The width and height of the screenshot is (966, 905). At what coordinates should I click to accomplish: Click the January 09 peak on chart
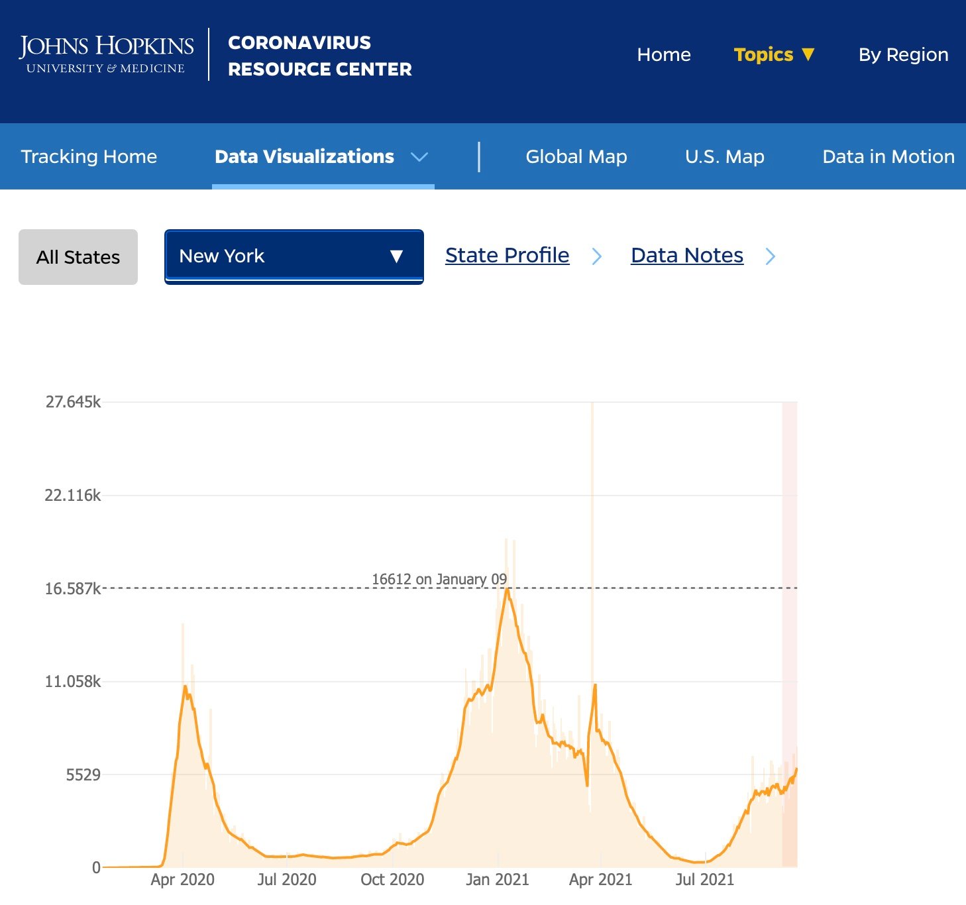(x=508, y=589)
